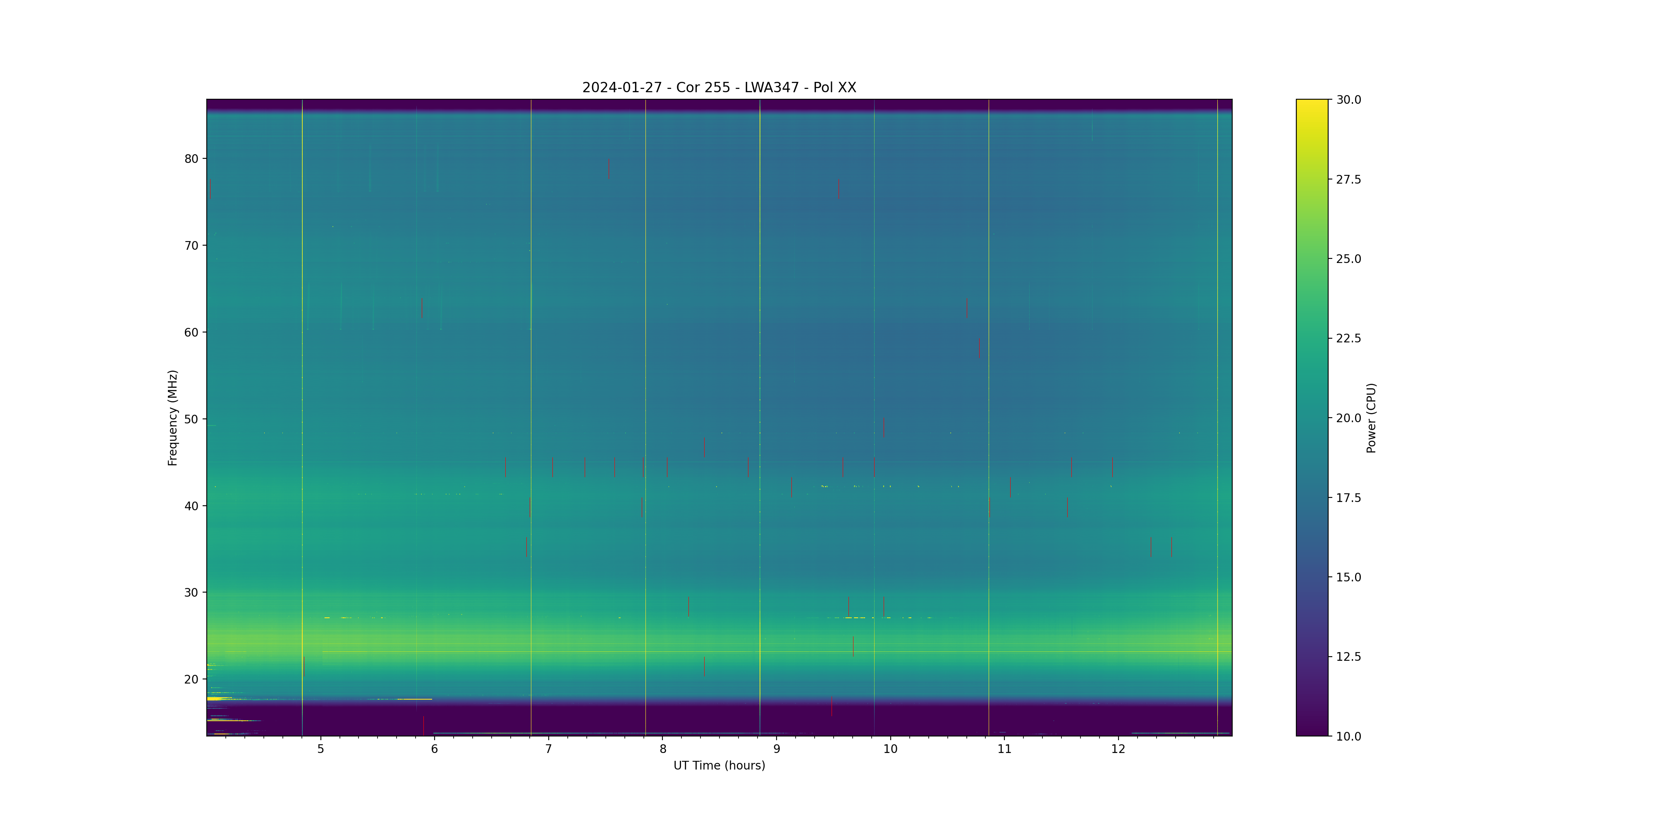Click the y-axis tick label 80

pos(191,159)
